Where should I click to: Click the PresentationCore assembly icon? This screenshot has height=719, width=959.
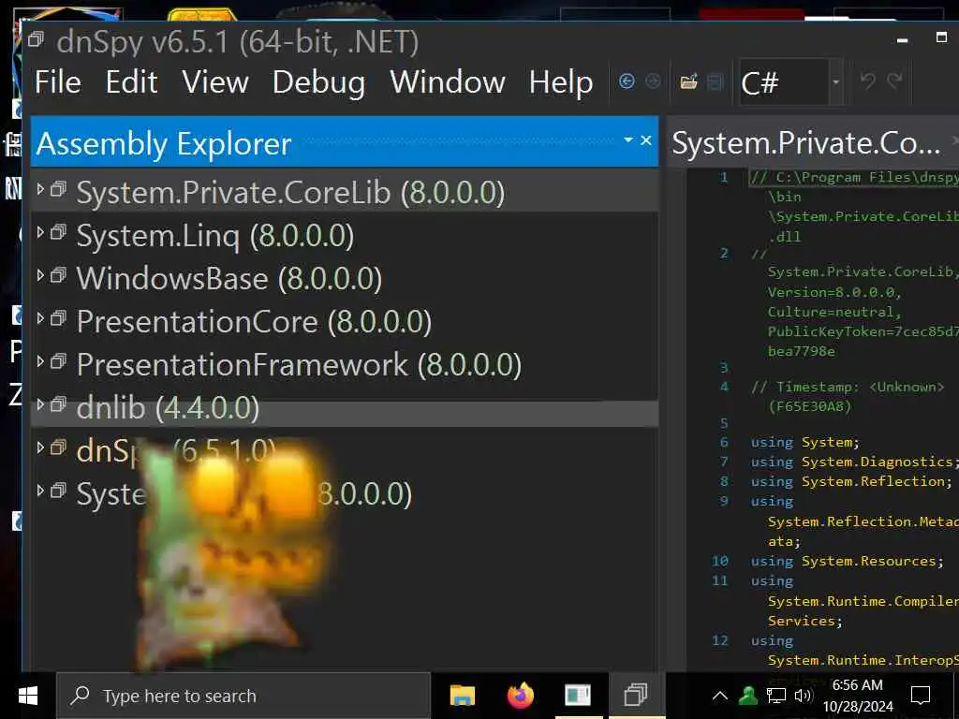[x=58, y=318]
